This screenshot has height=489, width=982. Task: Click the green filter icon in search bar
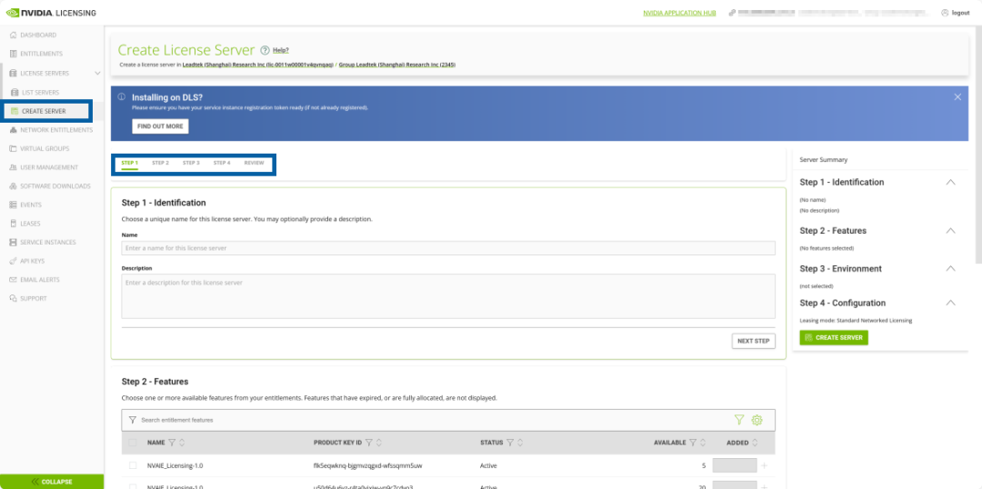tap(739, 420)
